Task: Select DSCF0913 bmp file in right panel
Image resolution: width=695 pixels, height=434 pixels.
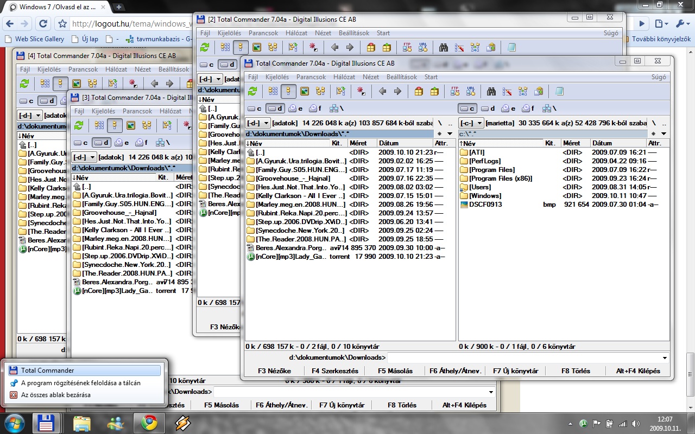Action: click(485, 205)
